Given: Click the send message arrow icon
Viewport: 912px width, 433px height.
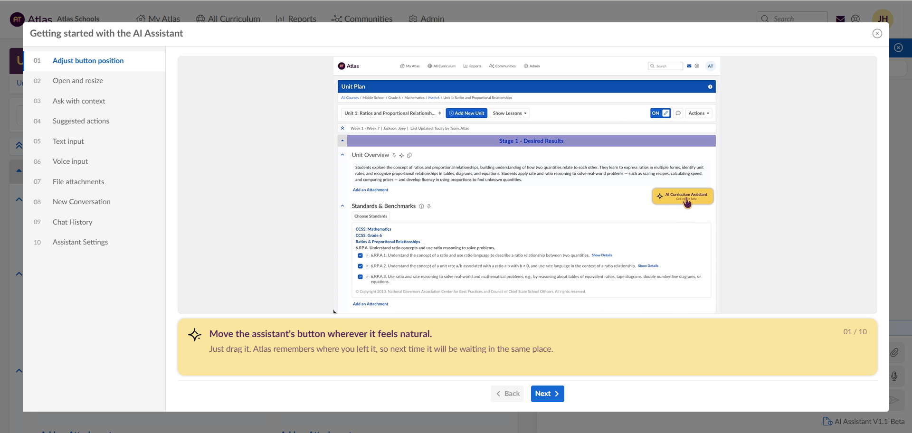Looking at the screenshot, I should [x=894, y=400].
